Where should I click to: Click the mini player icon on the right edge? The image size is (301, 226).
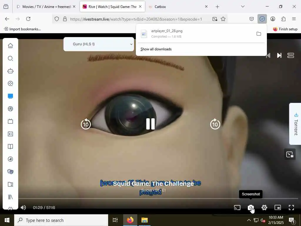pyautogui.click(x=290, y=154)
